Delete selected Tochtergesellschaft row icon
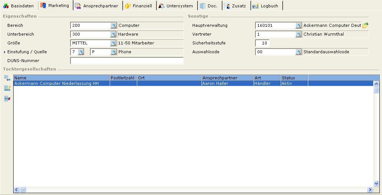Image resolution: width=382 pixels, height=195 pixels. pyautogui.click(x=7, y=99)
